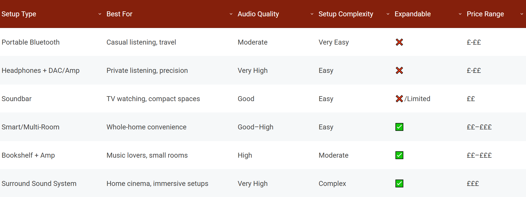
Task: Click the Surround Sound System entry
Action: coord(39,184)
